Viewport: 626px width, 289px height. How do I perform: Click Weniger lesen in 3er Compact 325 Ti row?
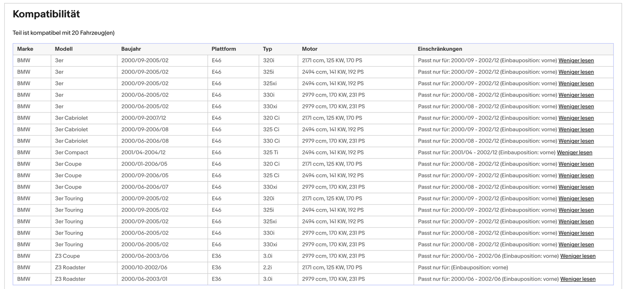tap(574, 152)
